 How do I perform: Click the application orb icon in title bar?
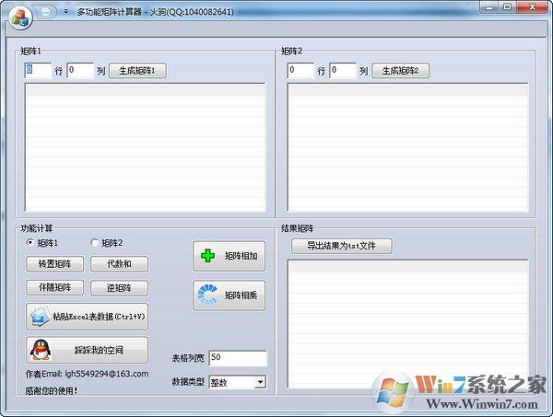coord(20,17)
